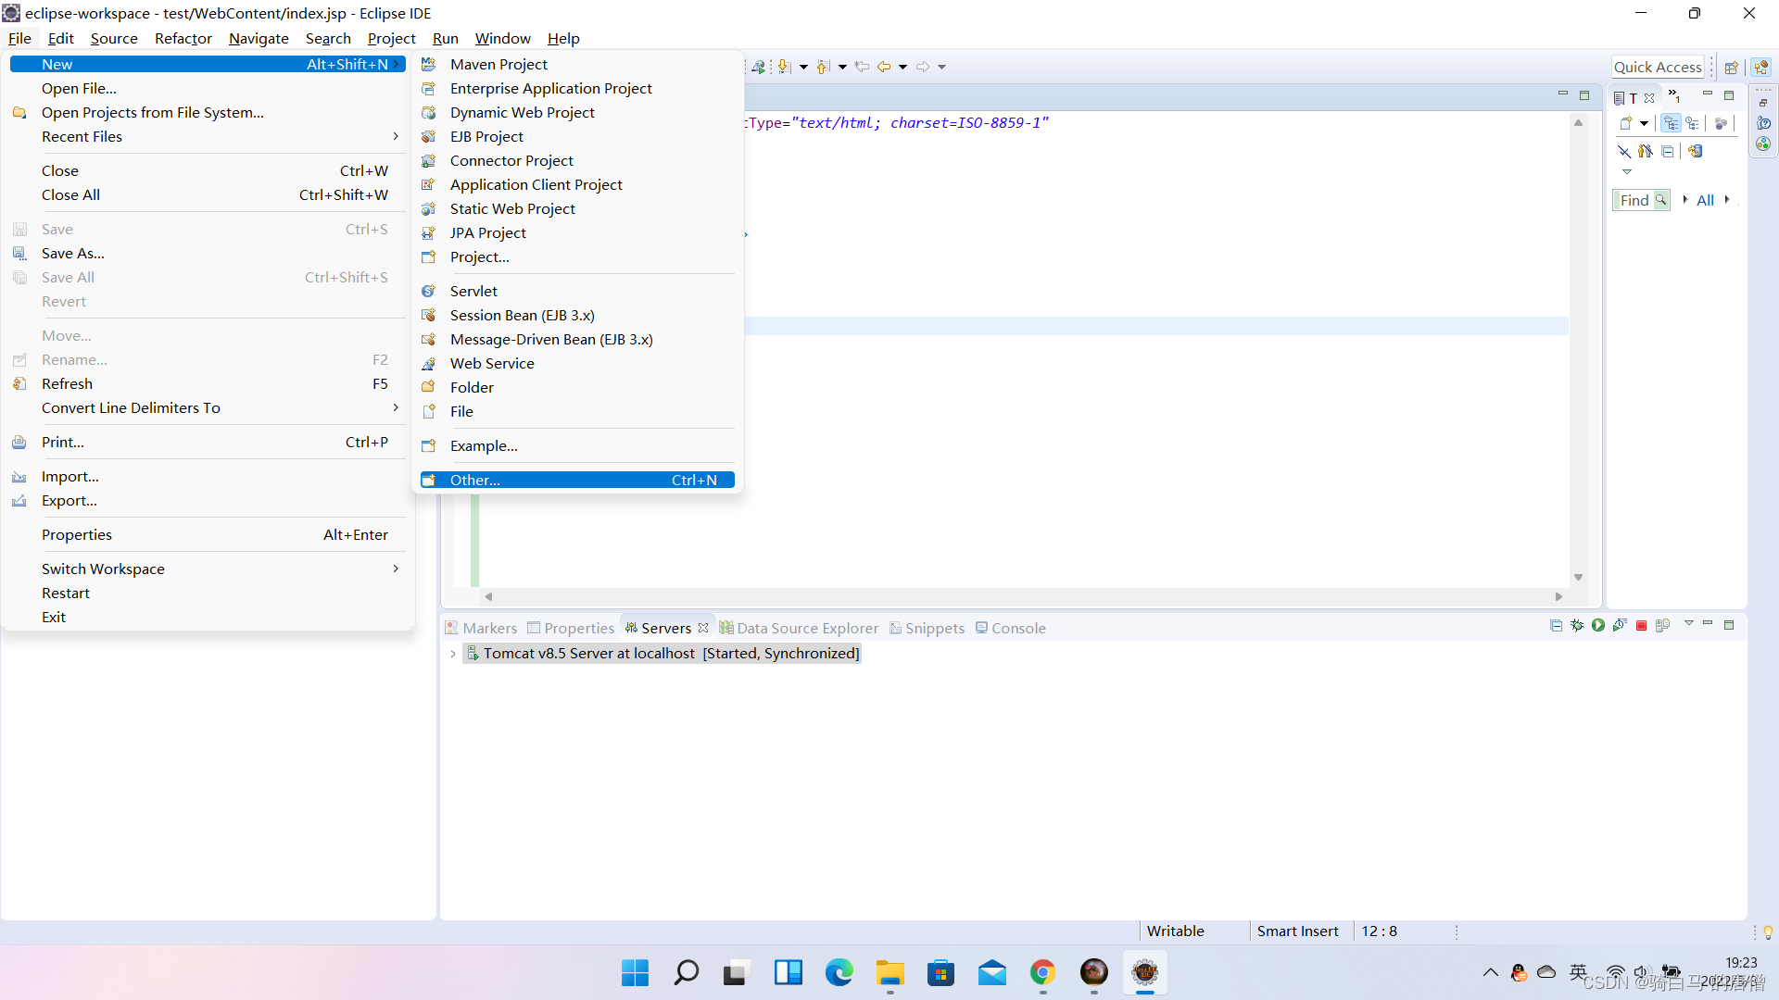Image resolution: width=1779 pixels, height=1000 pixels.
Task: Expand Convert Line Delimiters To submenu
Action: 396,407
